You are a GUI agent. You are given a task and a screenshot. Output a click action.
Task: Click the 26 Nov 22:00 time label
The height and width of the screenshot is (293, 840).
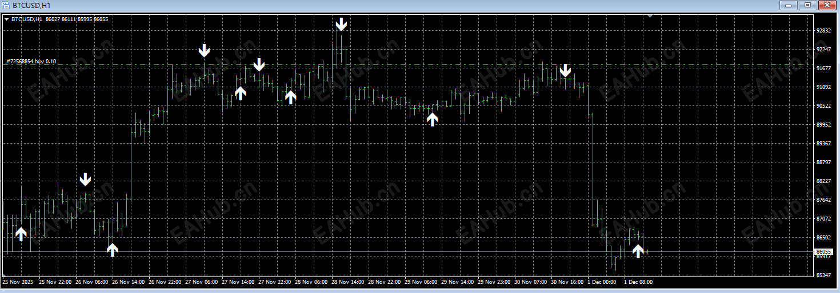coord(165,282)
